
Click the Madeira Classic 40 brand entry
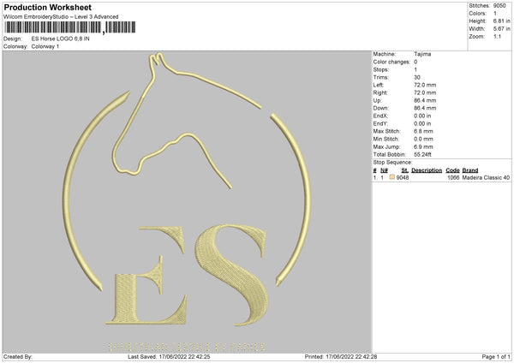(486, 177)
